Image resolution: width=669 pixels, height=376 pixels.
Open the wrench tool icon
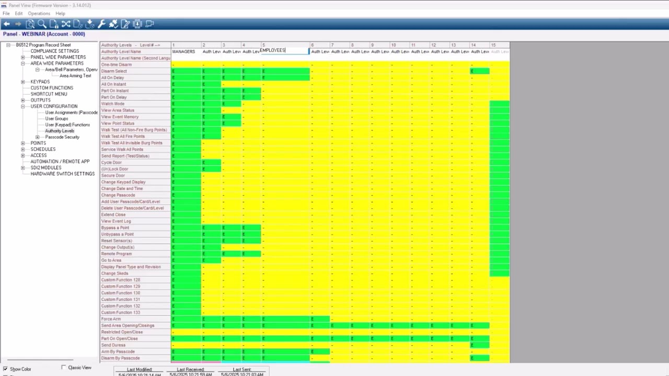click(x=101, y=23)
